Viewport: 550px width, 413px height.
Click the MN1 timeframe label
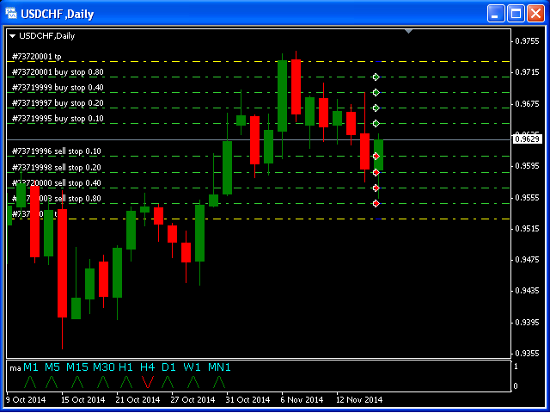(219, 367)
